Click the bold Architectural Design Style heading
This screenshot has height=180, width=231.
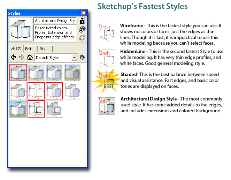coord(149,99)
